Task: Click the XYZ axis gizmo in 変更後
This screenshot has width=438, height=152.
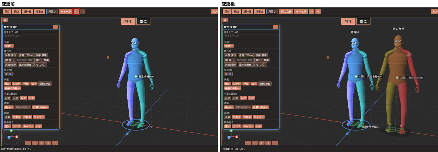Action: point(231,137)
